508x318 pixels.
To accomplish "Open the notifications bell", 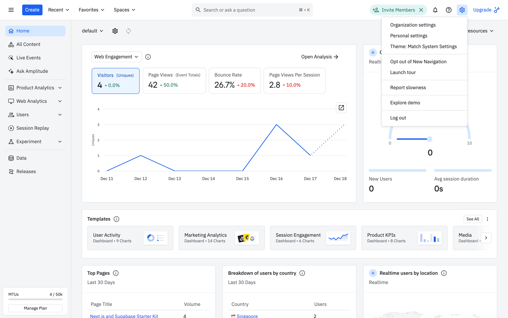I will [x=435, y=10].
